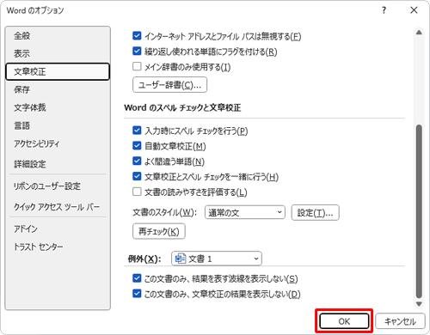Click the scrollbar up arrow

pyautogui.click(x=419, y=33)
